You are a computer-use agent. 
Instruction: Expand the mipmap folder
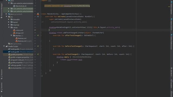click(9, 25)
